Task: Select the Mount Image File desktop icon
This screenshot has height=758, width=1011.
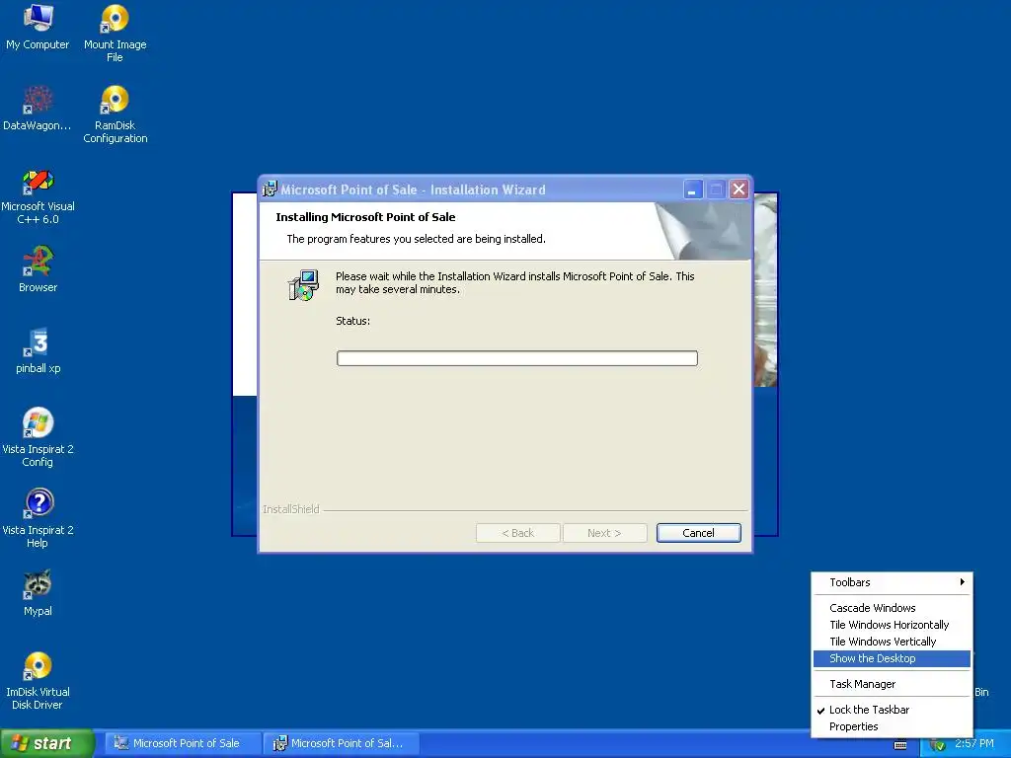Action: pyautogui.click(x=115, y=34)
